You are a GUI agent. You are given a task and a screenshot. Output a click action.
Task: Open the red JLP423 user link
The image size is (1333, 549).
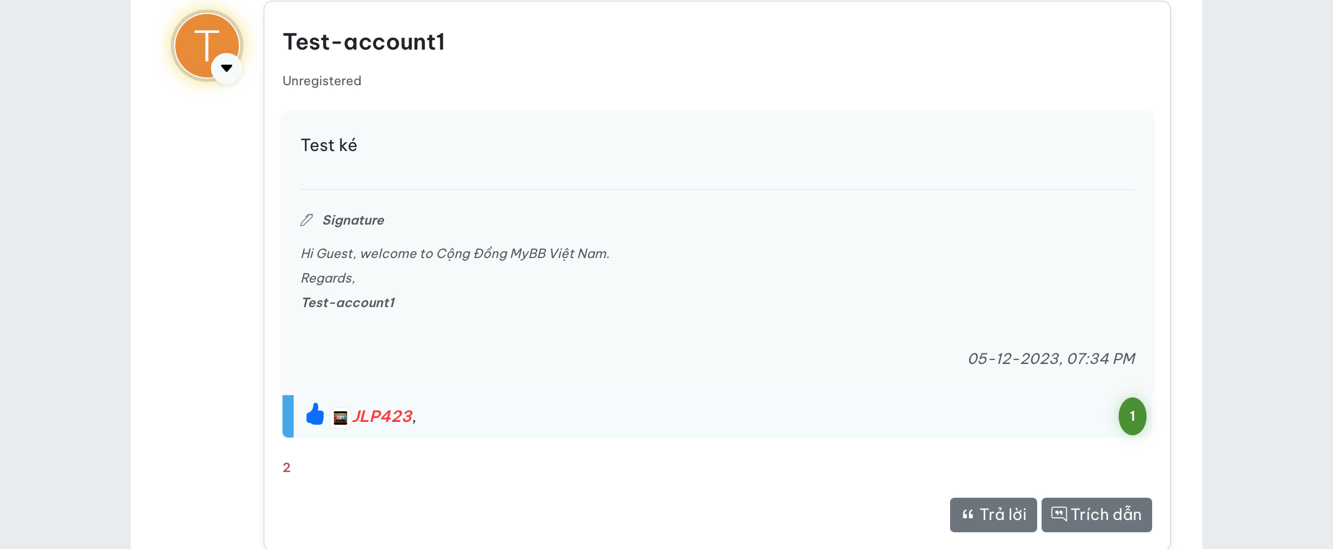(382, 416)
